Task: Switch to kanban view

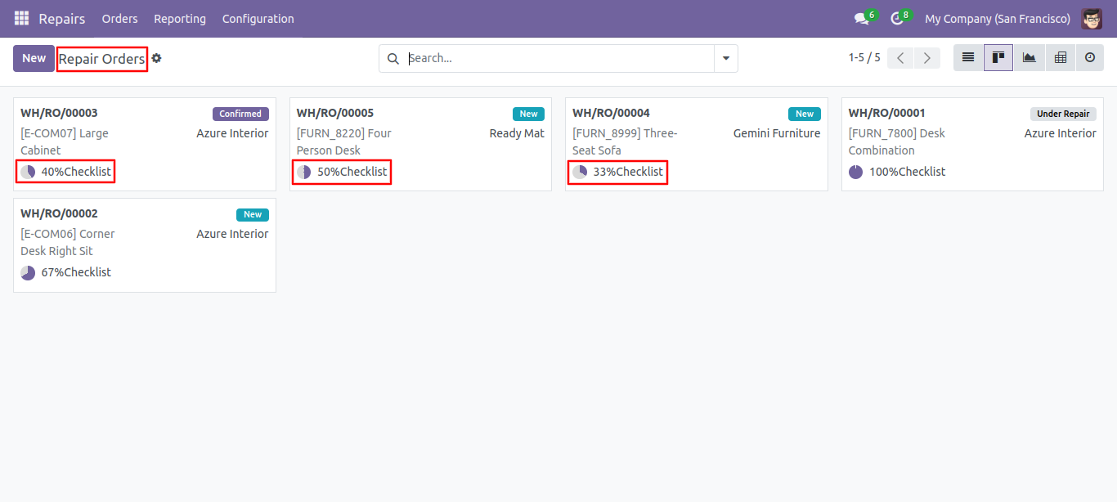Action: (x=998, y=58)
